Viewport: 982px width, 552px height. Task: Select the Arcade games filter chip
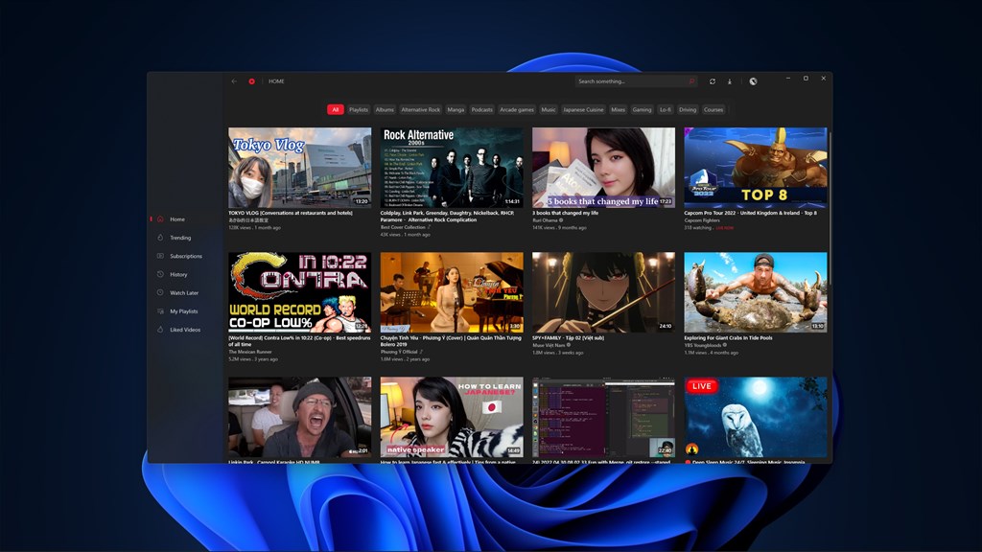tap(517, 109)
